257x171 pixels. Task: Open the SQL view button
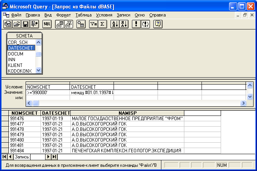(x=47, y=24)
